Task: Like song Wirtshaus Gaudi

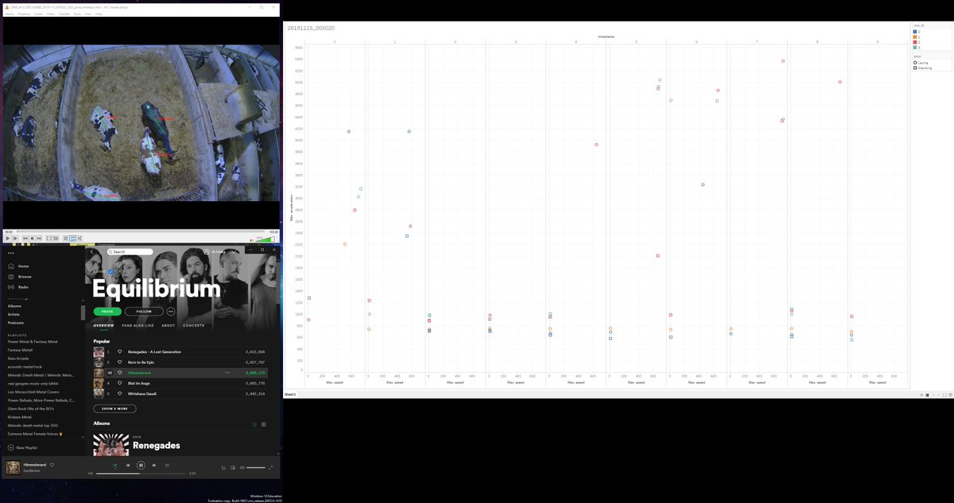Action: (x=119, y=393)
